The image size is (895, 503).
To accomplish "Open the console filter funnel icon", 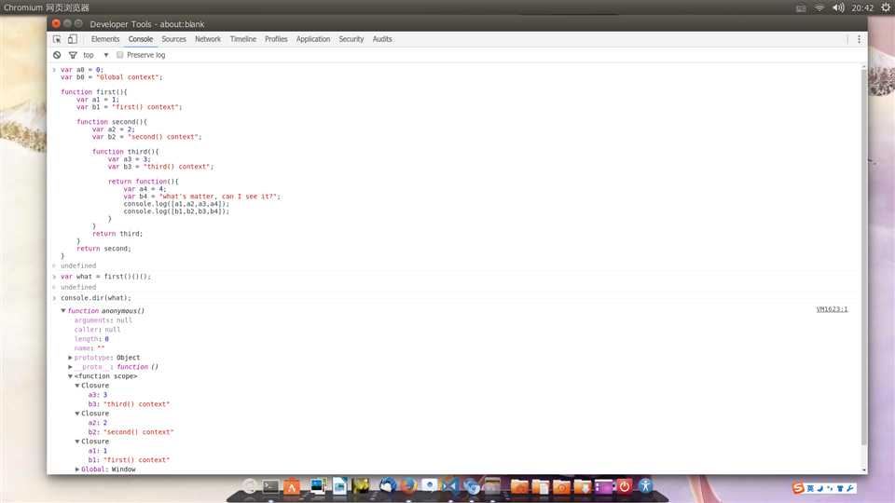I will click(73, 55).
